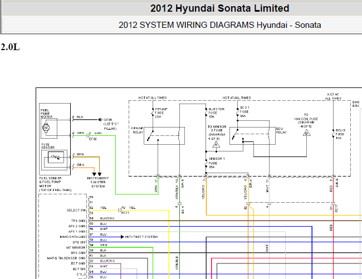This screenshot has width=362, height=279.
Task: Click the 'FUEL SENDER' label above resistor box
Action: click(48, 146)
